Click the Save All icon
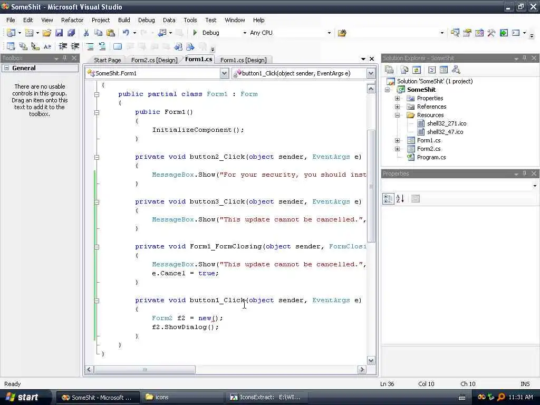 [x=71, y=33]
